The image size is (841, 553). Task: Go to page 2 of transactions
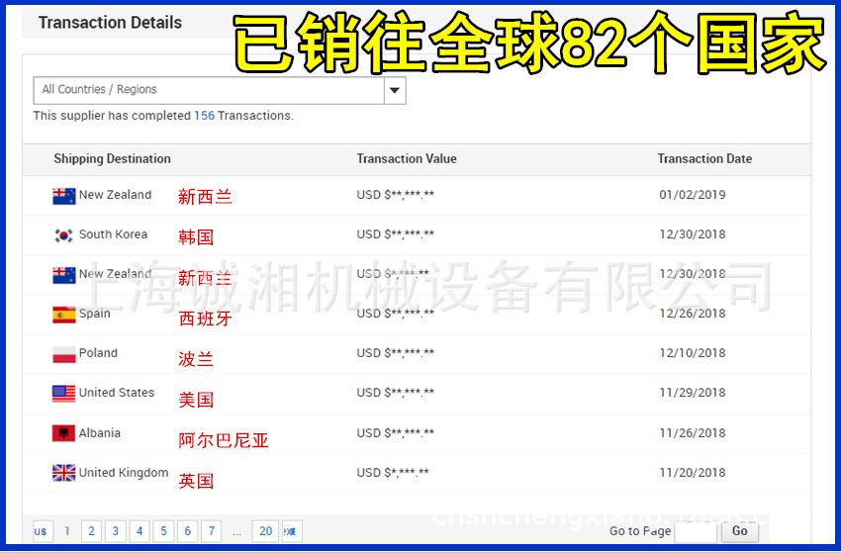tap(91, 531)
